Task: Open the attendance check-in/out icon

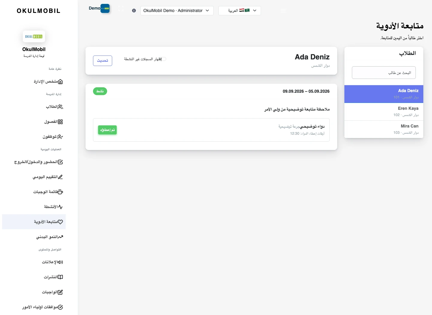Action: click(x=60, y=162)
